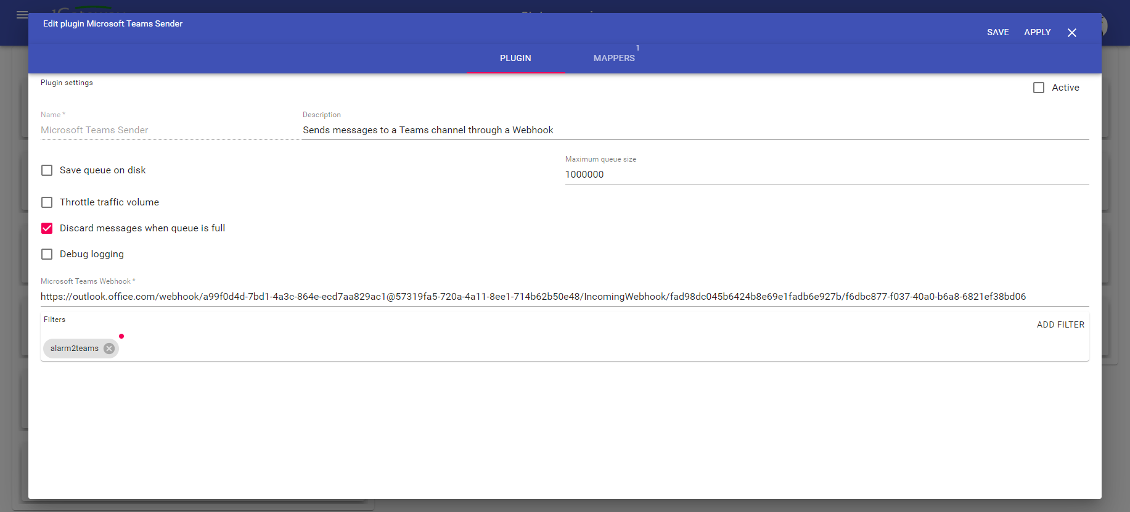This screenshot has width=1130, height=512.
Task: Click the 'Filters' label
Action: [x=54, y=320]
